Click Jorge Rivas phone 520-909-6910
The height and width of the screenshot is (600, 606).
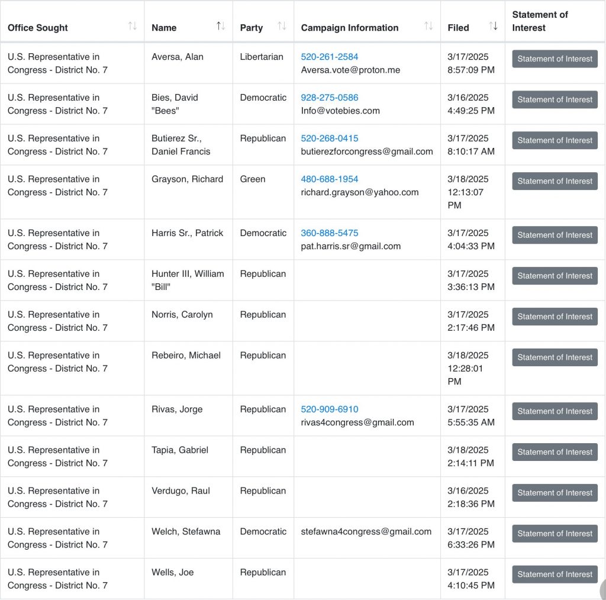329,409
